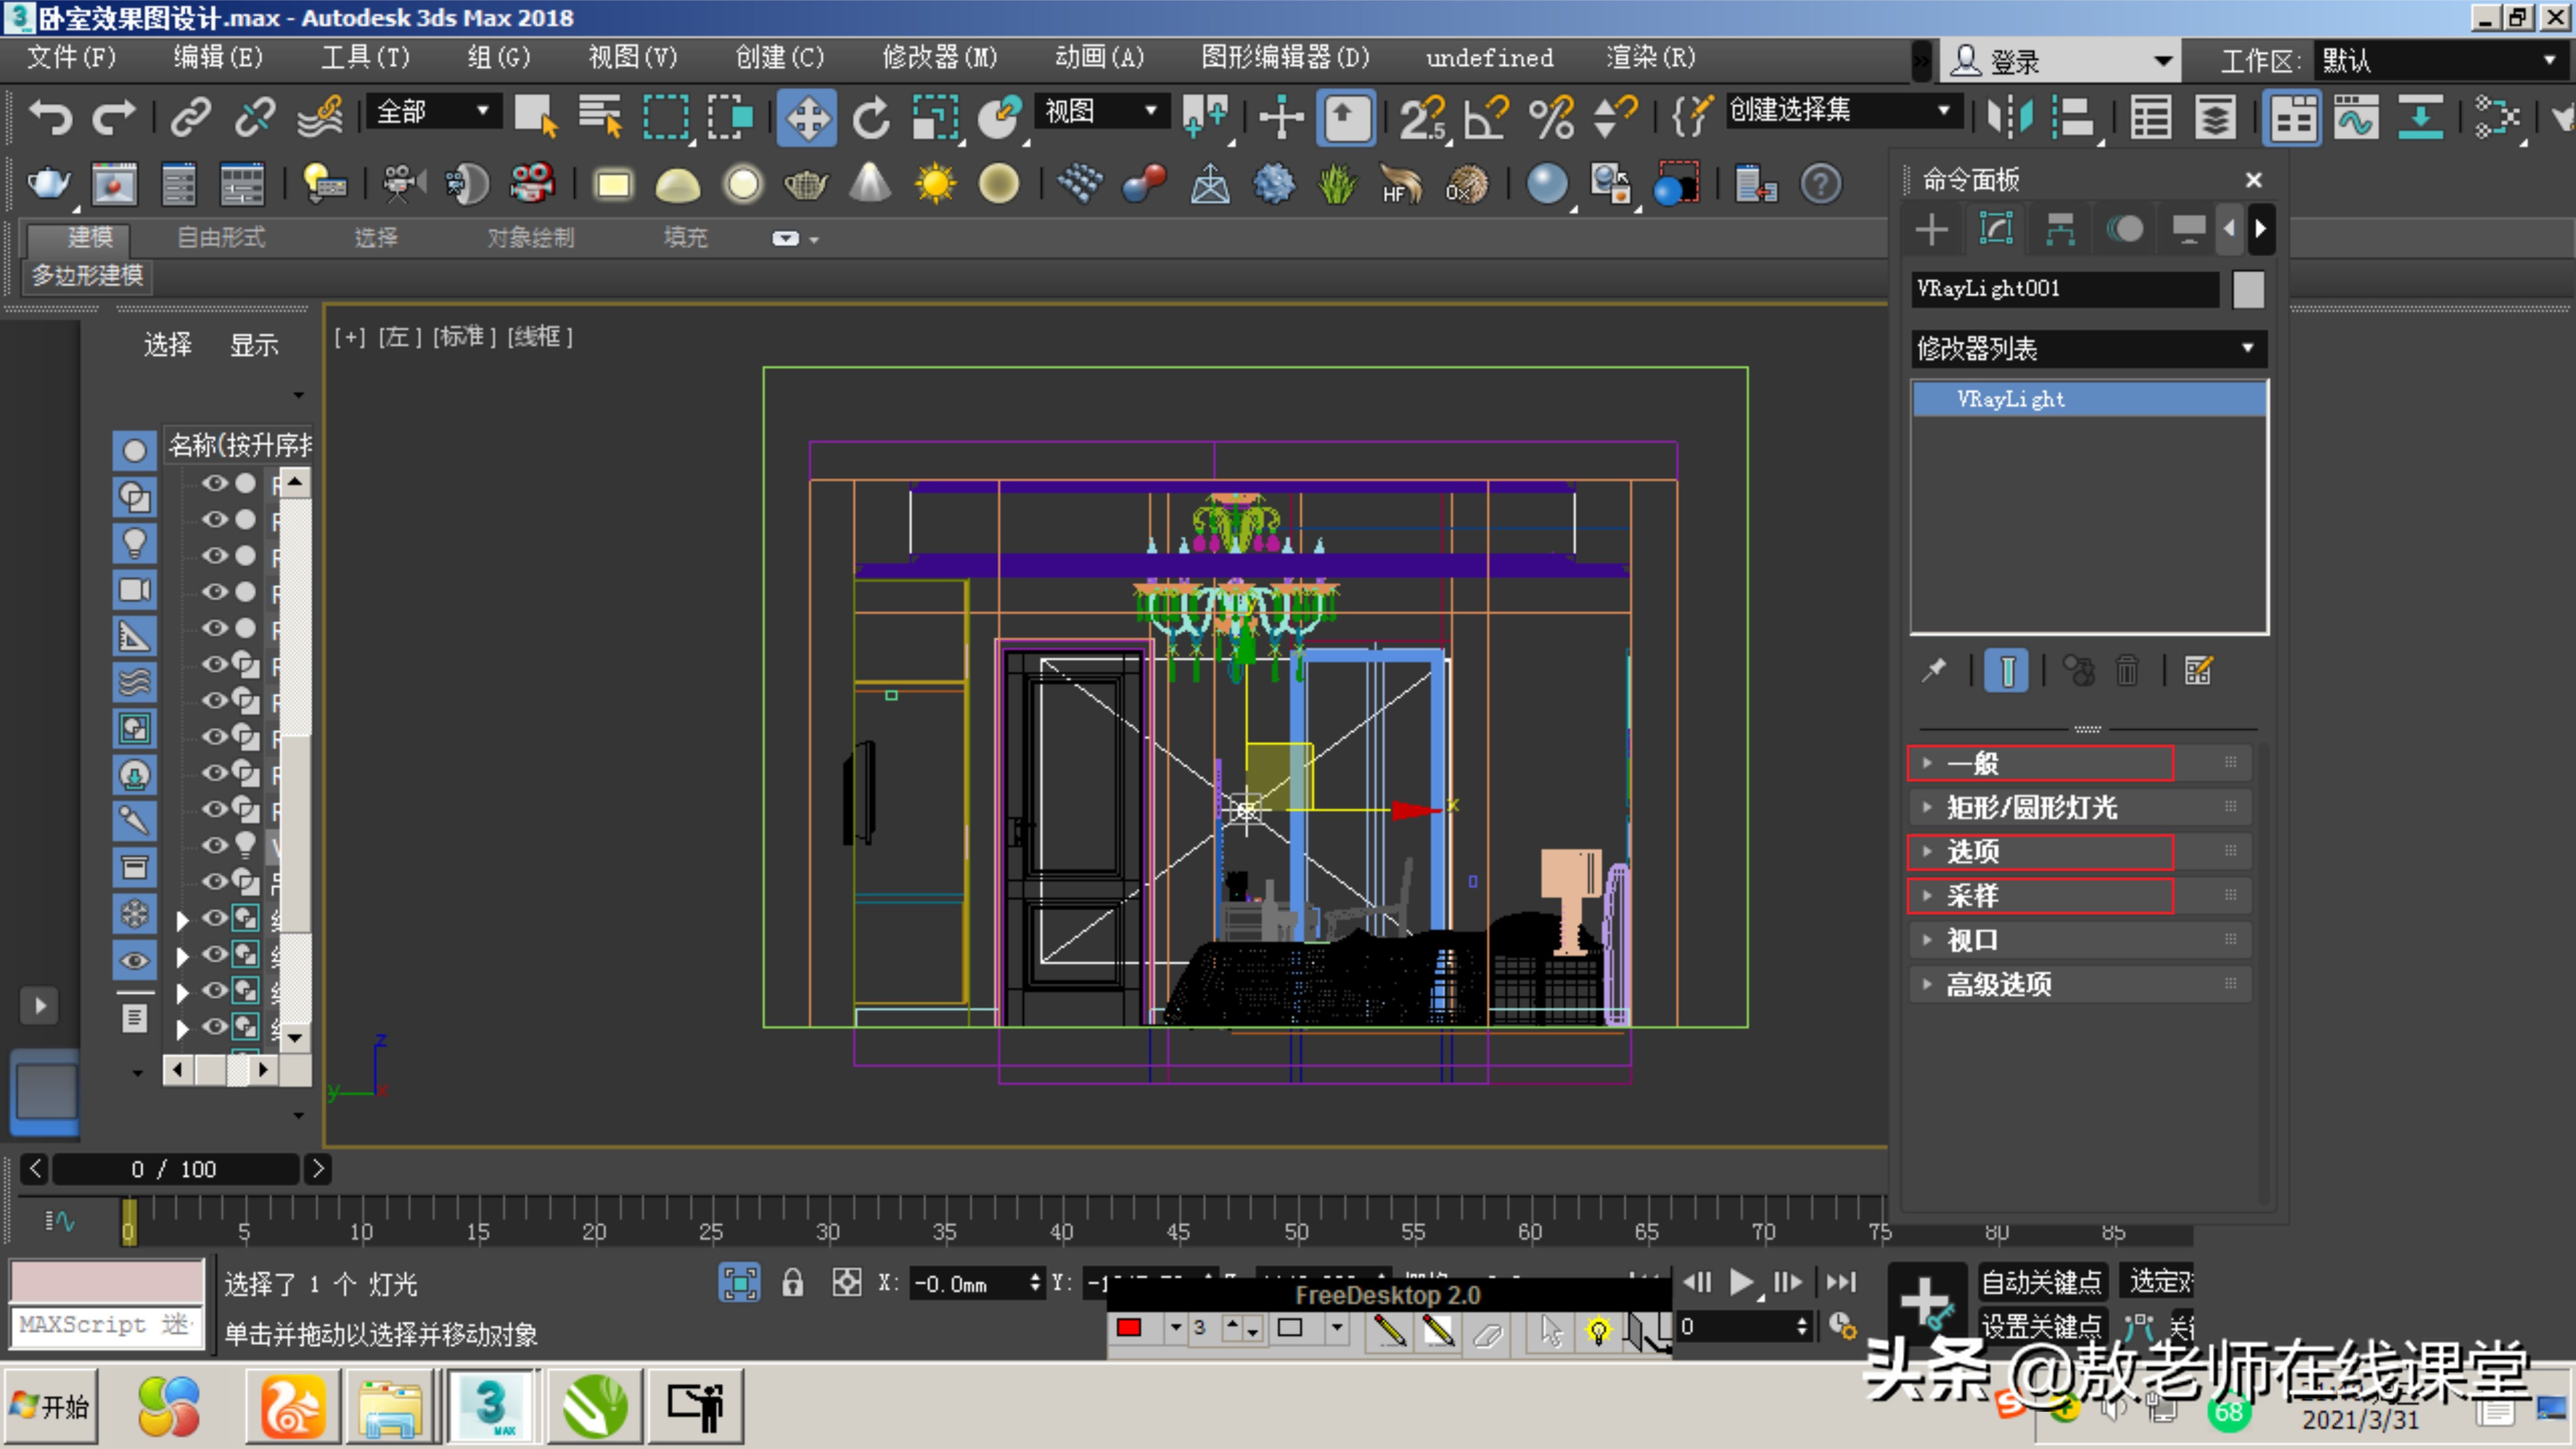This screenshot has height=1449, width=2576.
Task: Open the Render Setup teapot icon
Action: (x=47, y=183)
